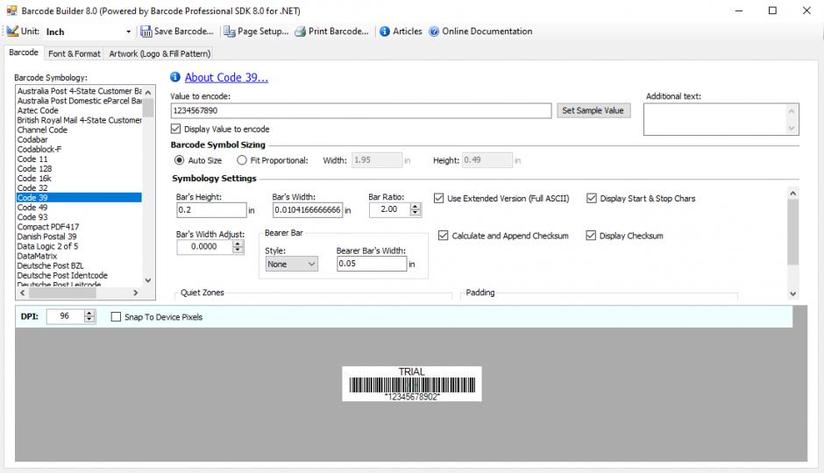The height and width of the screenshot is (473, 824).
Task: Open Online Documentation toolbar label
Action: coord(487,32)
